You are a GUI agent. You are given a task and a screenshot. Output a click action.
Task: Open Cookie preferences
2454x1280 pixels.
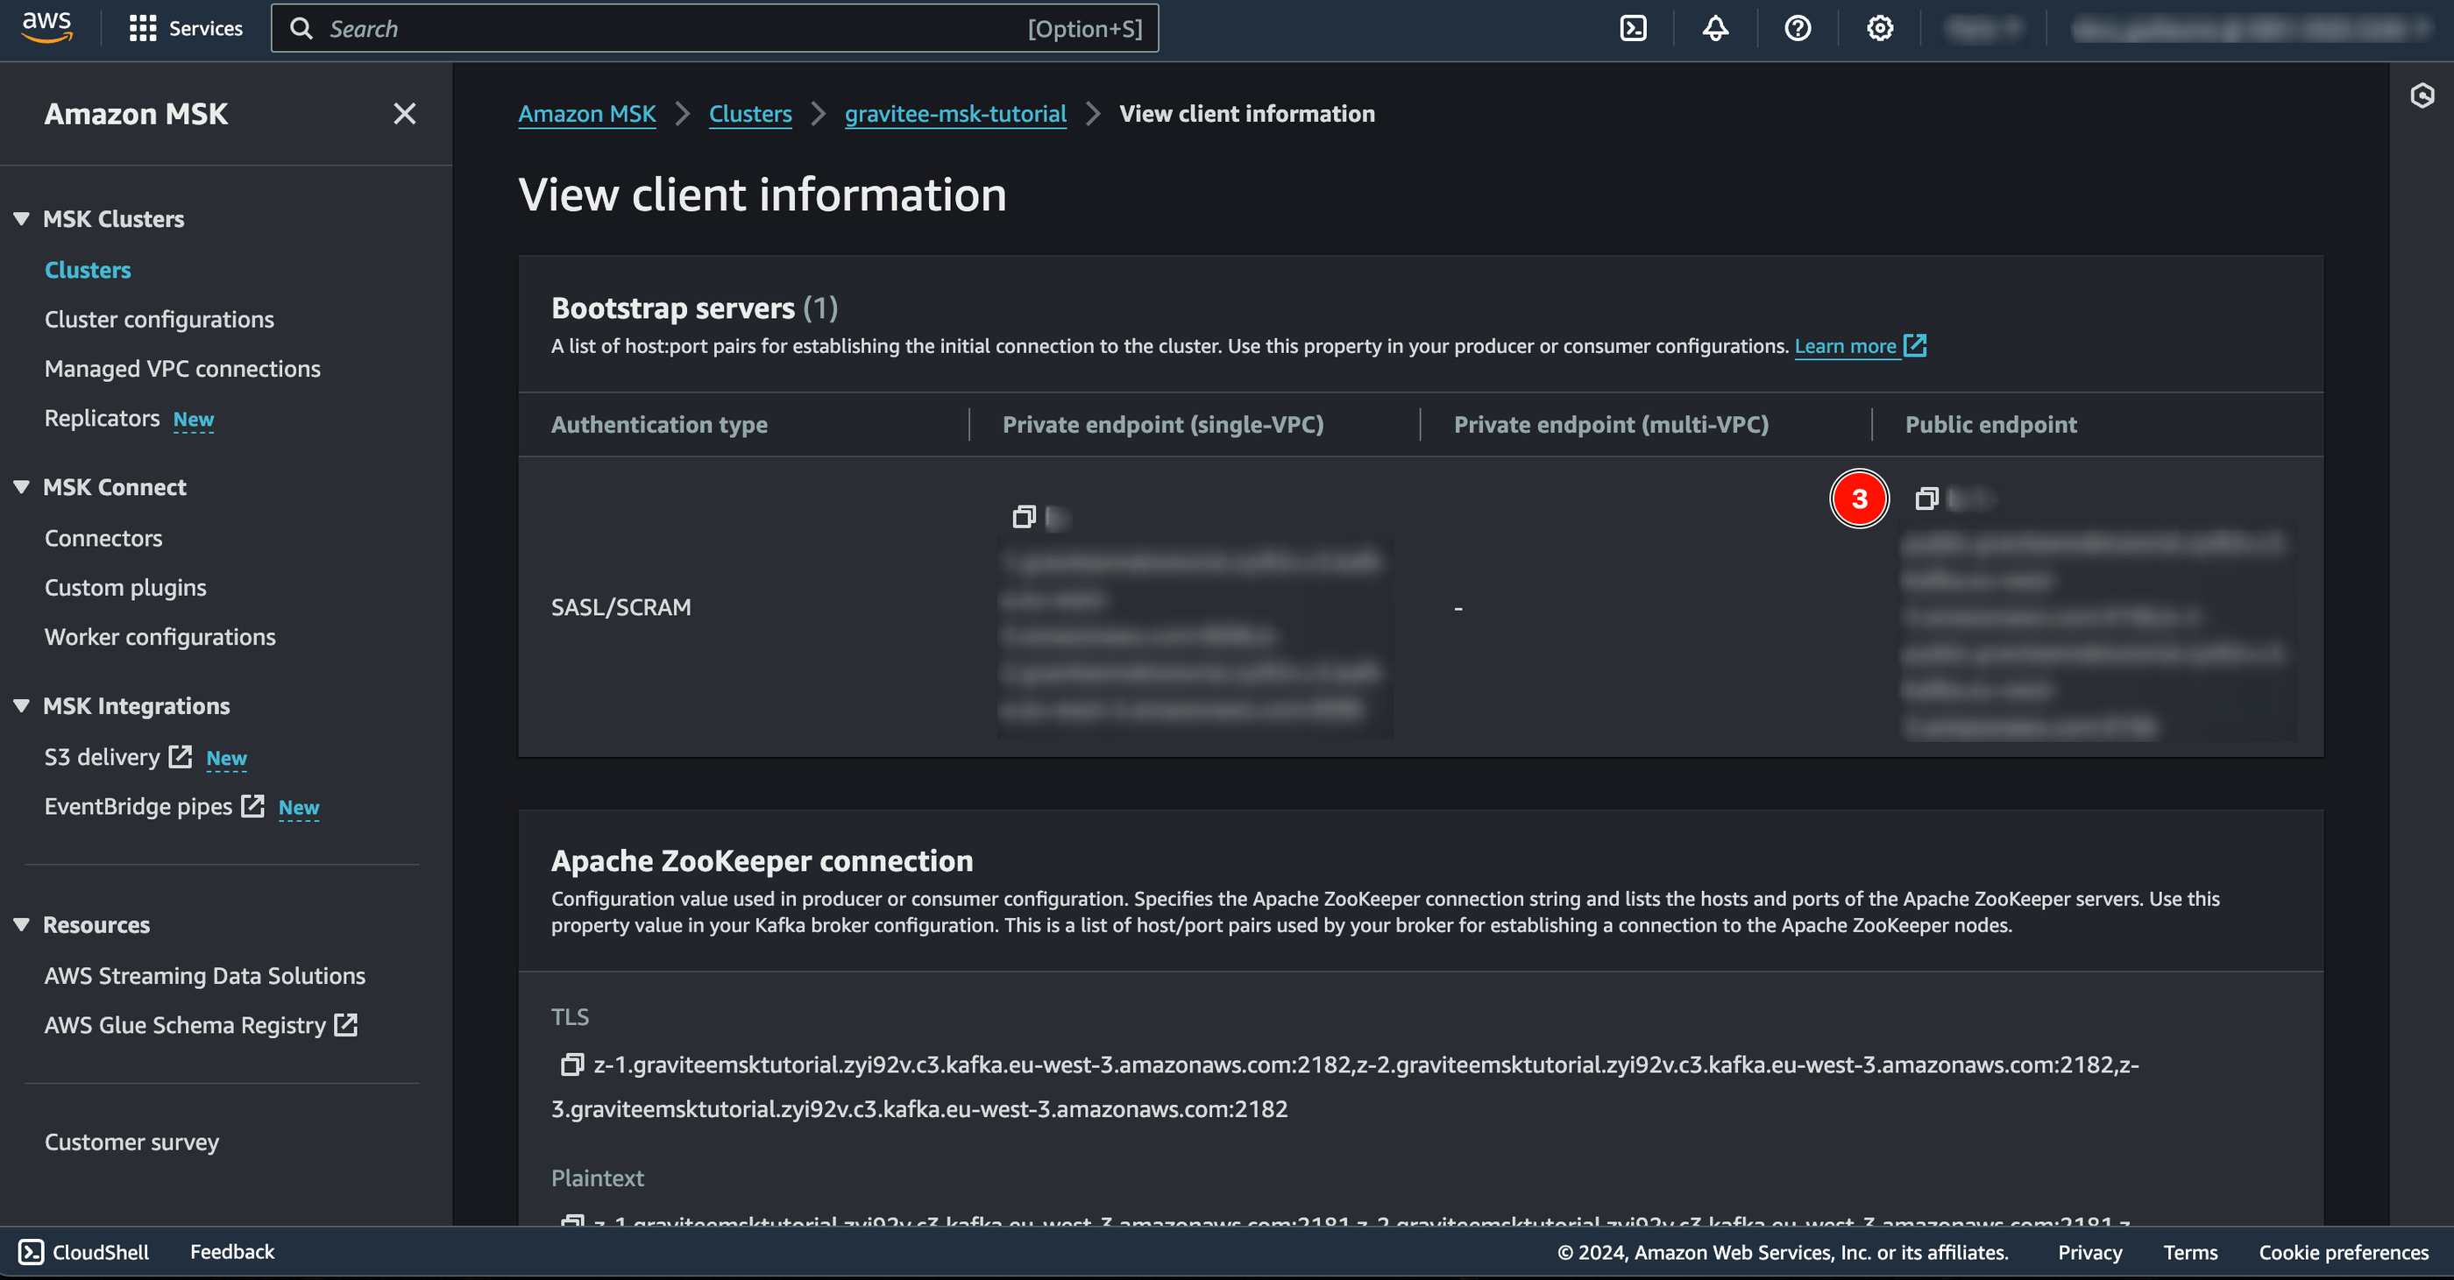click(2344, 1252)
